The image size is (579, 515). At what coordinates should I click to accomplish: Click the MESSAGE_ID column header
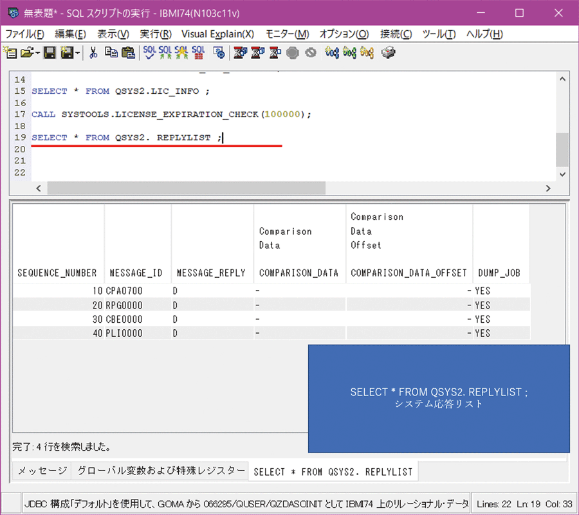click(136, 273)
